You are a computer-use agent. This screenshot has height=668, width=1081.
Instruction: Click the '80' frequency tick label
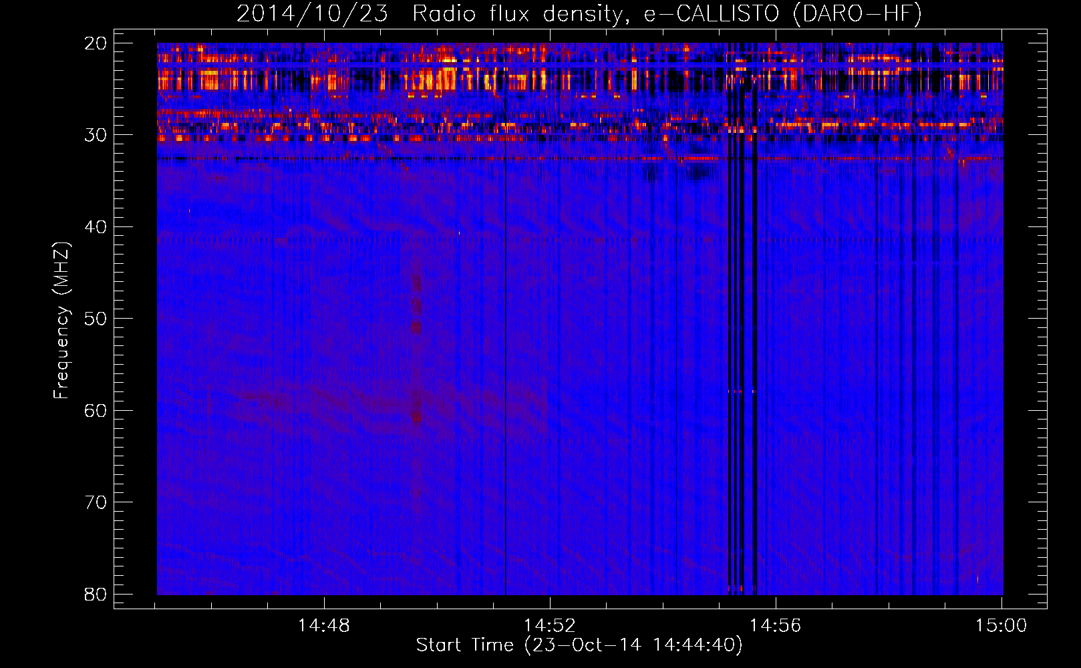point(96,594)
